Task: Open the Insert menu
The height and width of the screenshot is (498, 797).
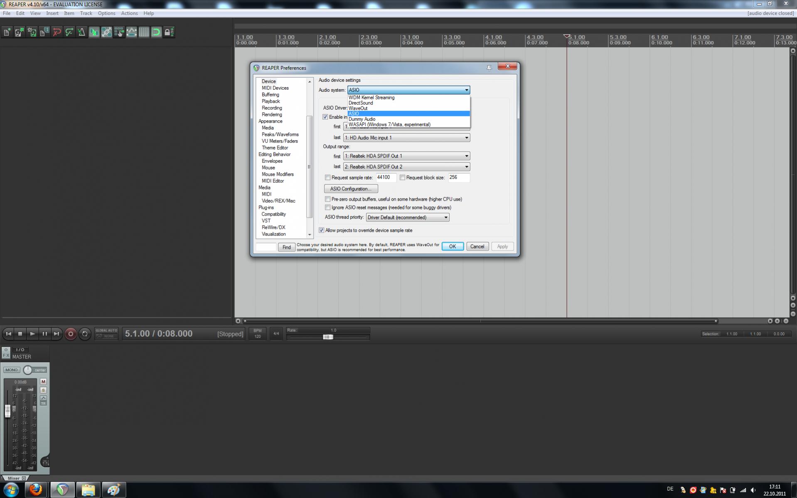Action: (x=52, y=13)
